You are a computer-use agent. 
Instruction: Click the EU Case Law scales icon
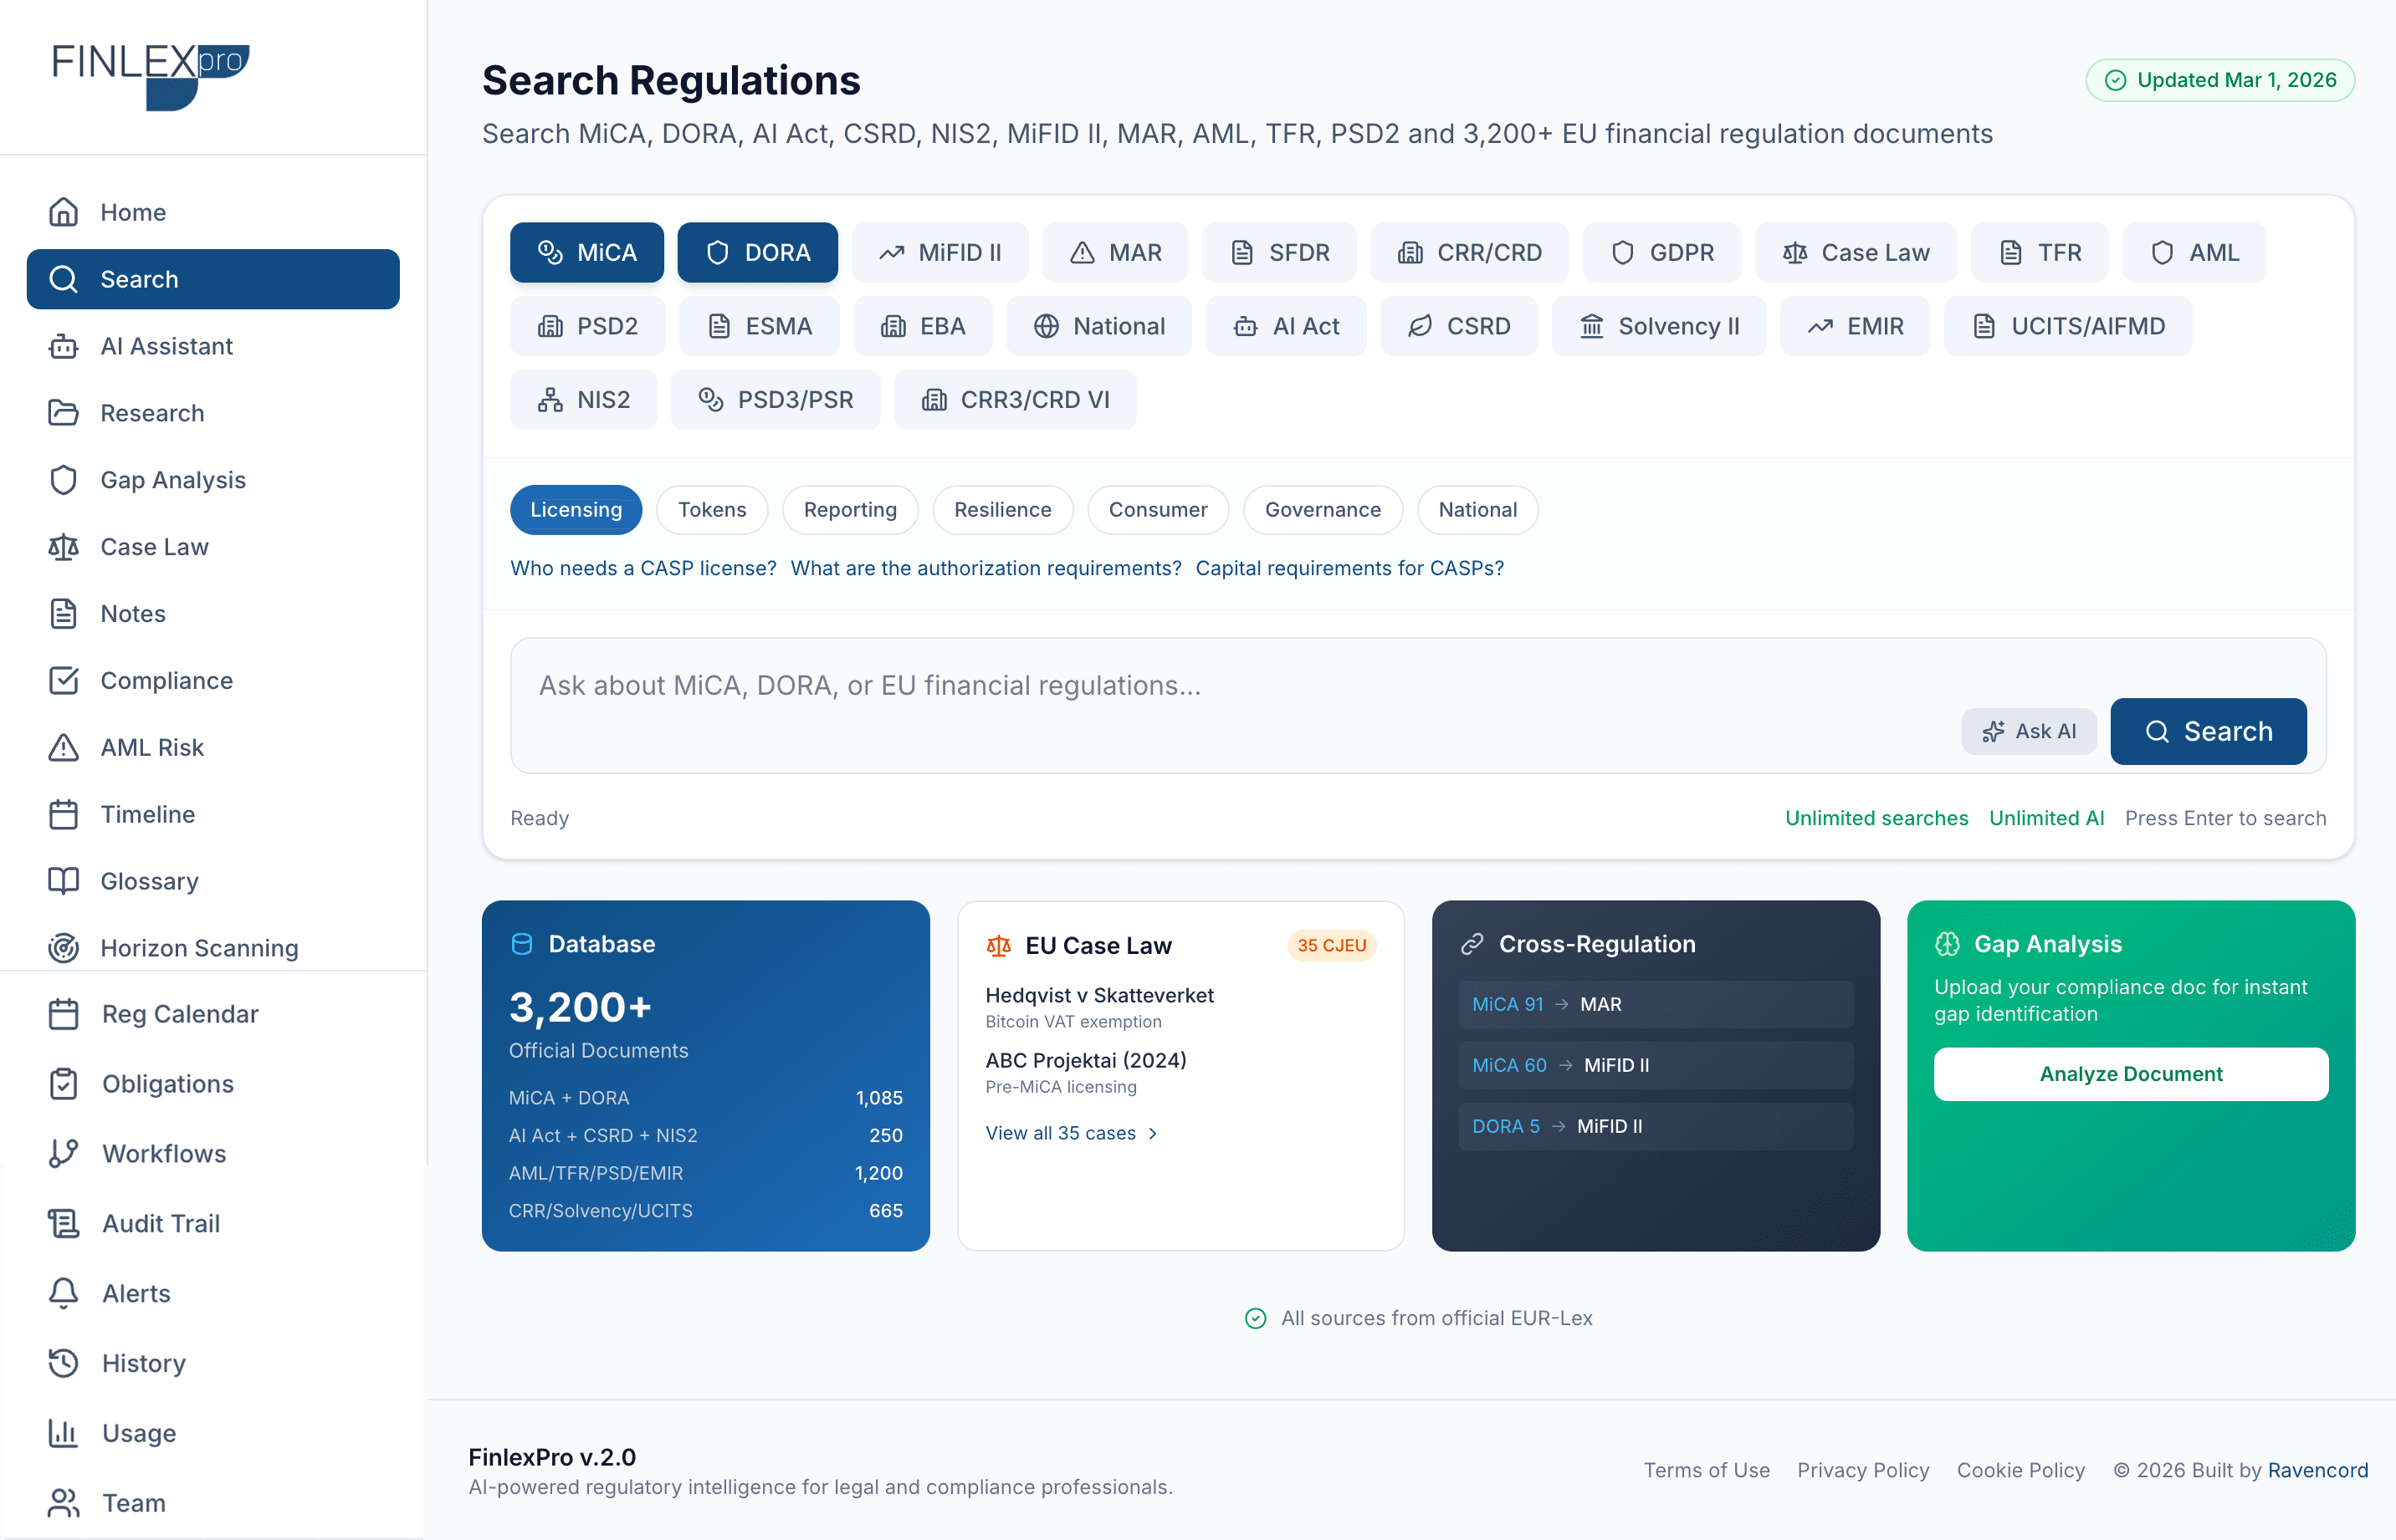pyautogui.click(x=998, y=946)
